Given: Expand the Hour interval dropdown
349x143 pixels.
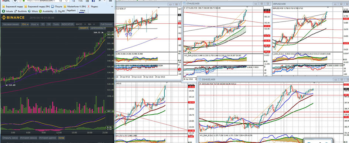Looking at the screenshot, I should pyautogui.click(x=35, y=24).
